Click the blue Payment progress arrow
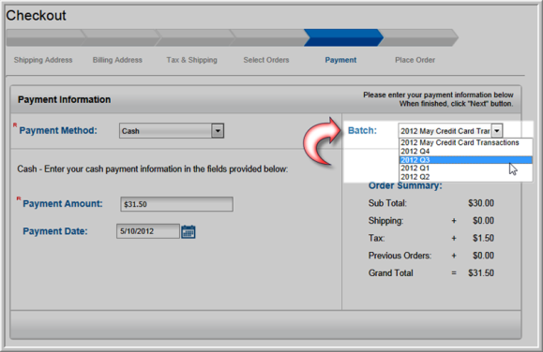 [x=343, y=37]
